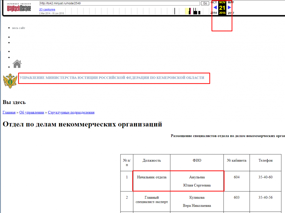Click the archive URL input field

point(117,3)
